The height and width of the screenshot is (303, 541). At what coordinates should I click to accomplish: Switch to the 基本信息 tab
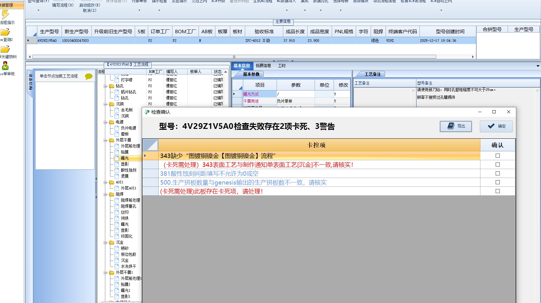pyautogui.click(x=242, y=66)
